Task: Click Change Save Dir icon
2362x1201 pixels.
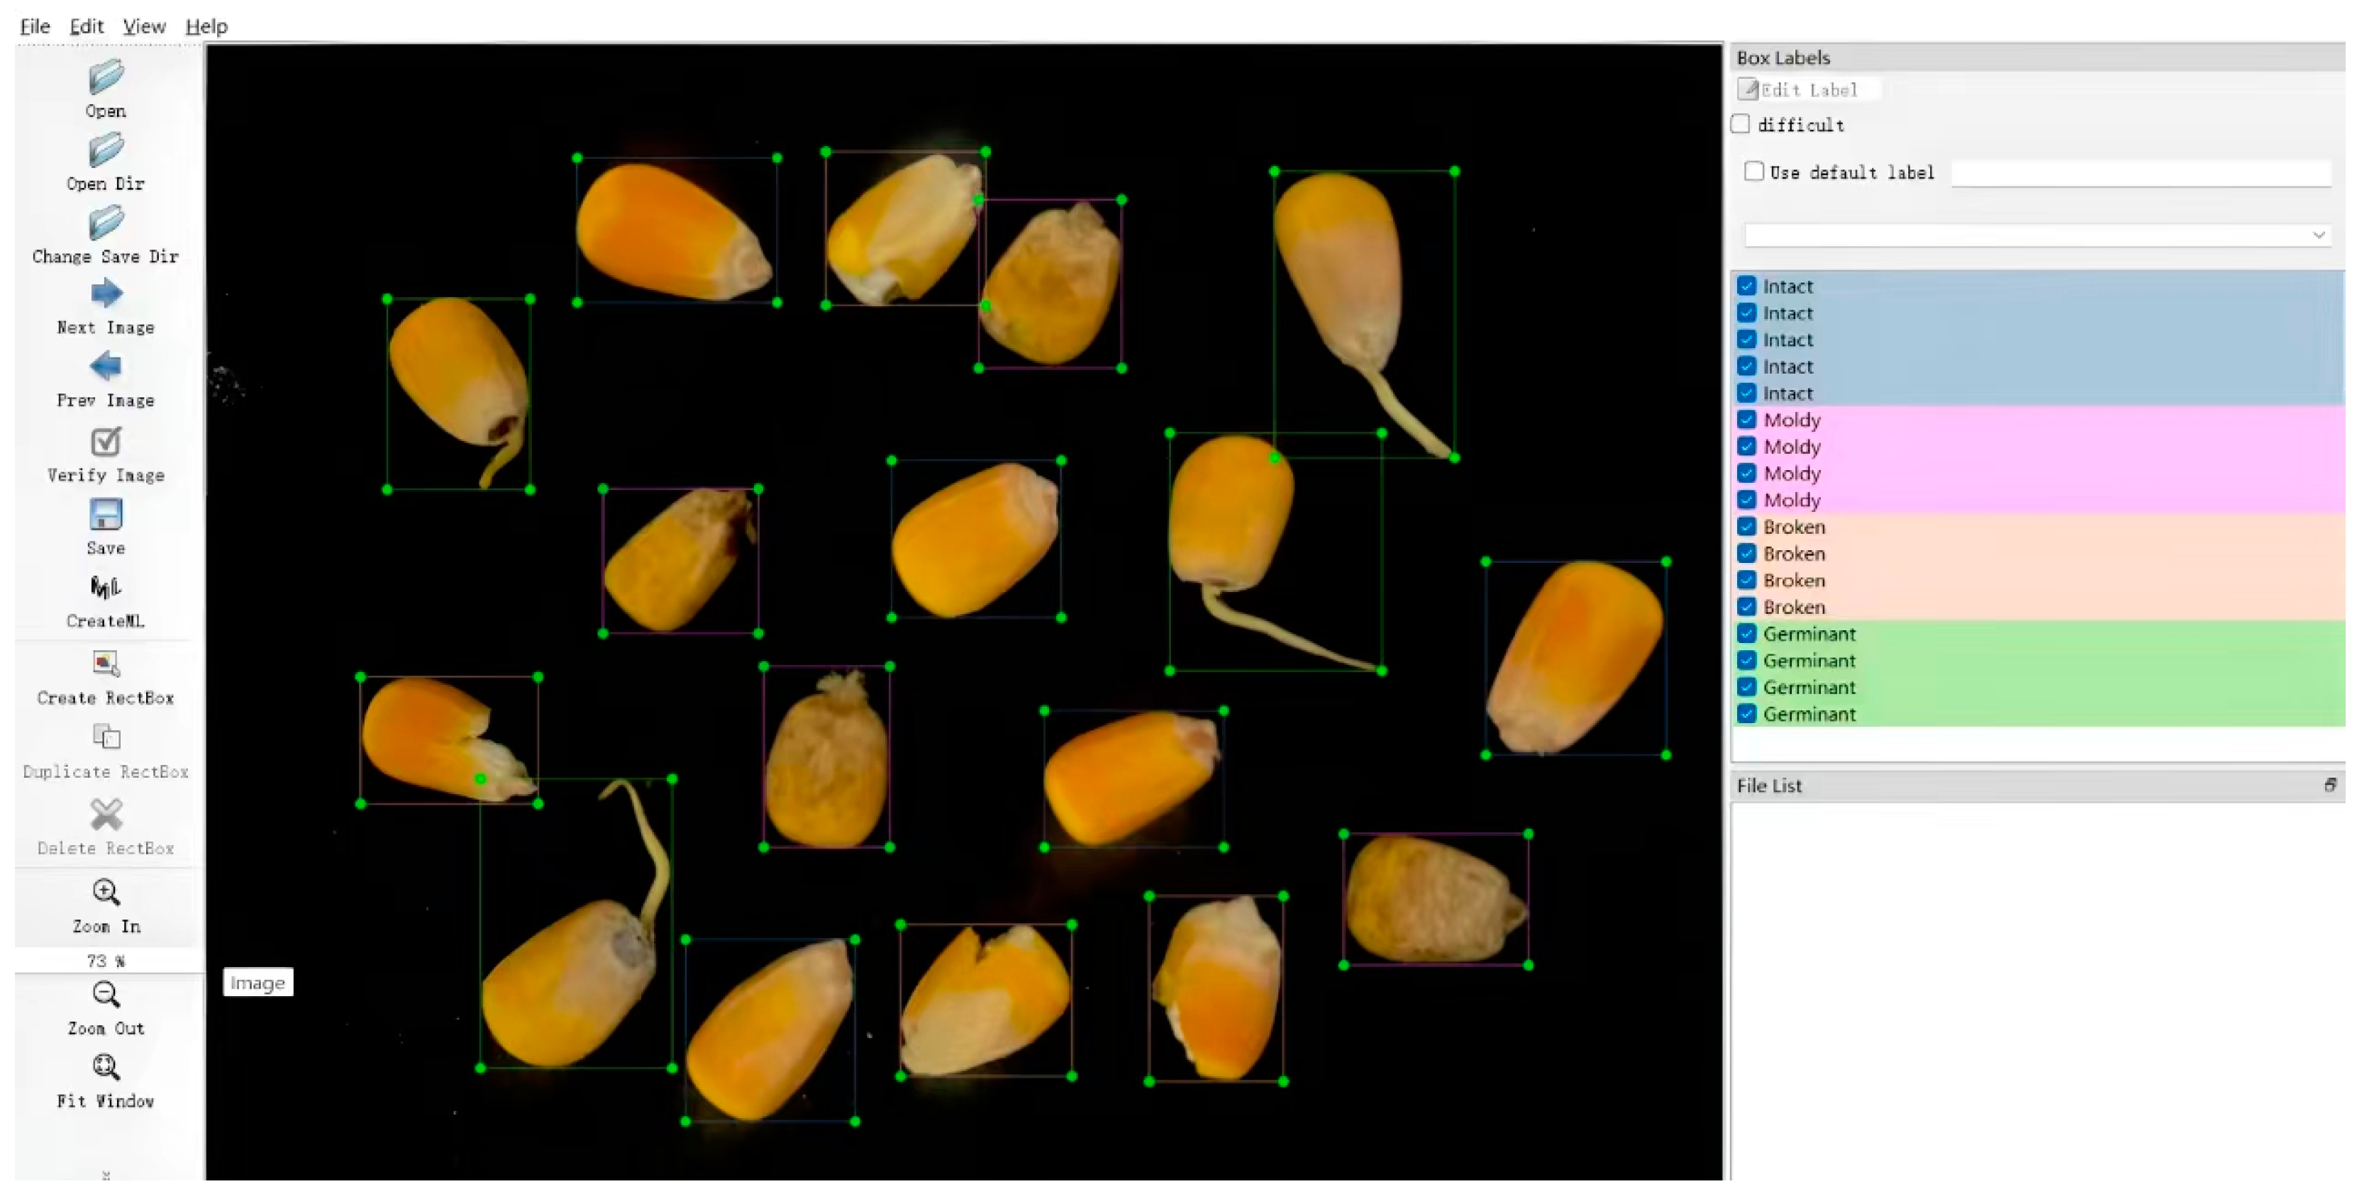Action: pos(106,223)
